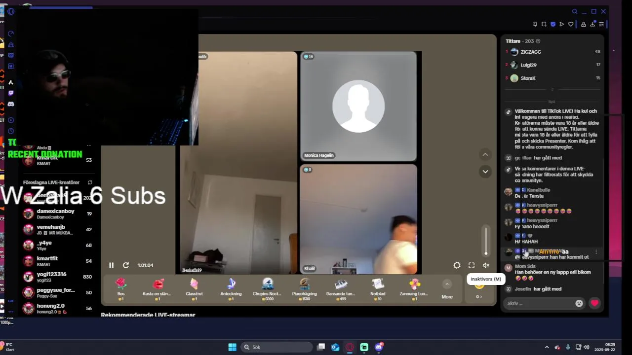The height and width of the screenshot is (355, 632).
Task: Click the play arrow icon in browser toolbar
Action: point(562,24)
